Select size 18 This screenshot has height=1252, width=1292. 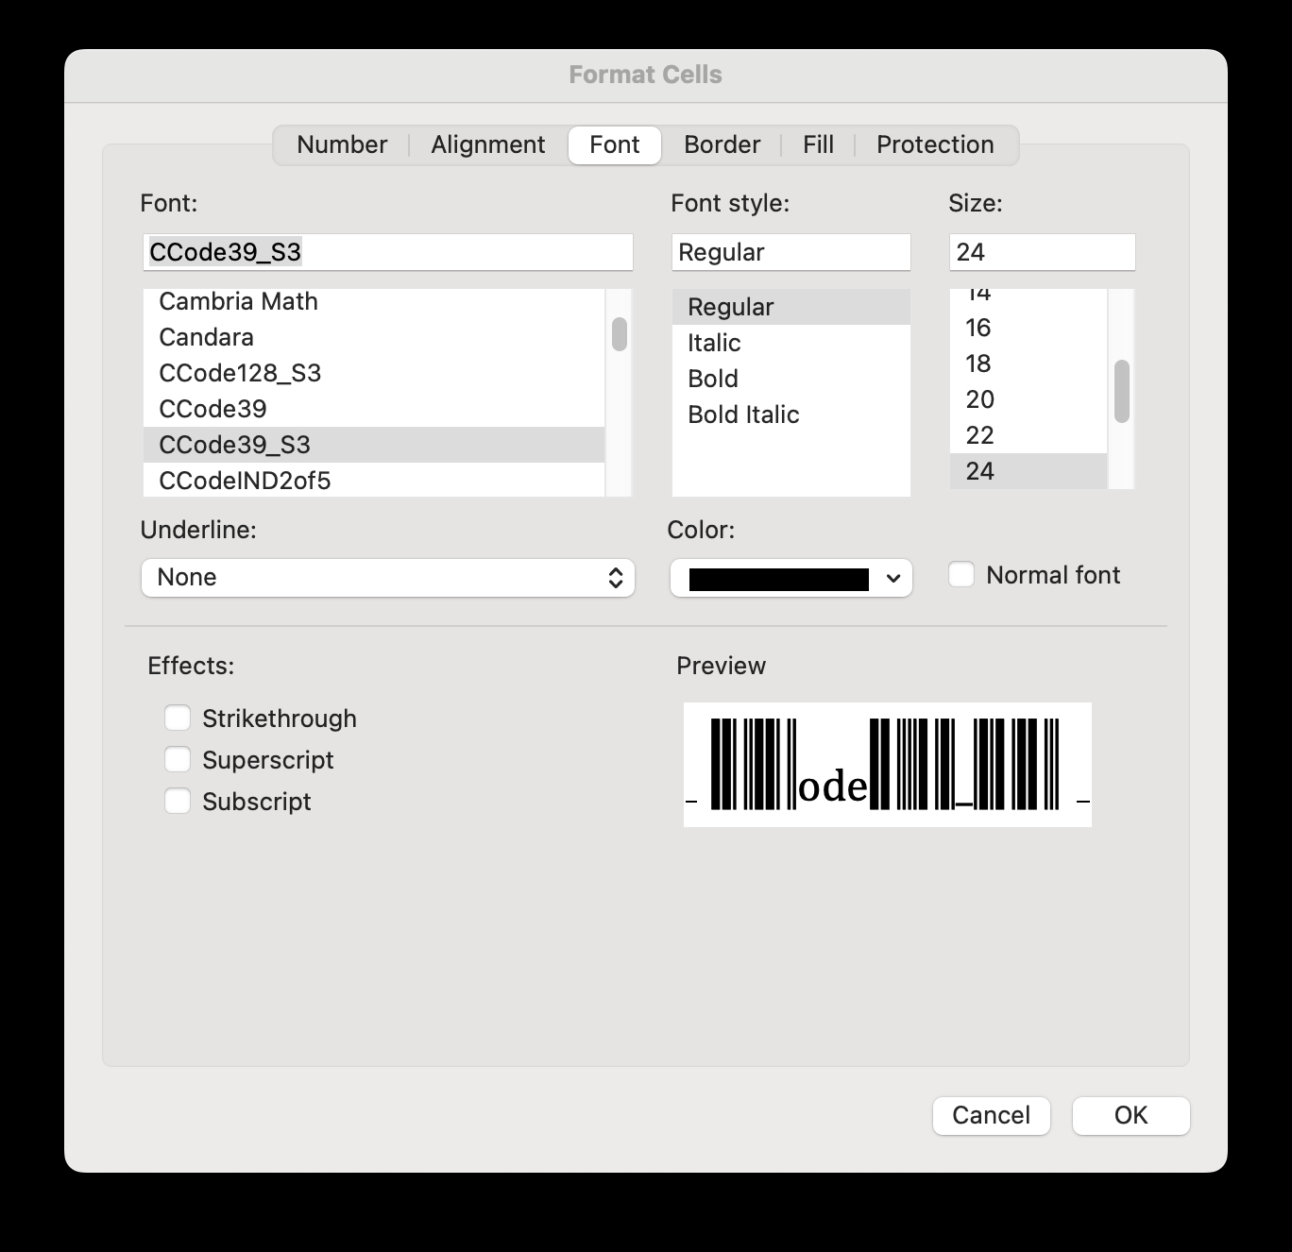[x=1028, y=364]
